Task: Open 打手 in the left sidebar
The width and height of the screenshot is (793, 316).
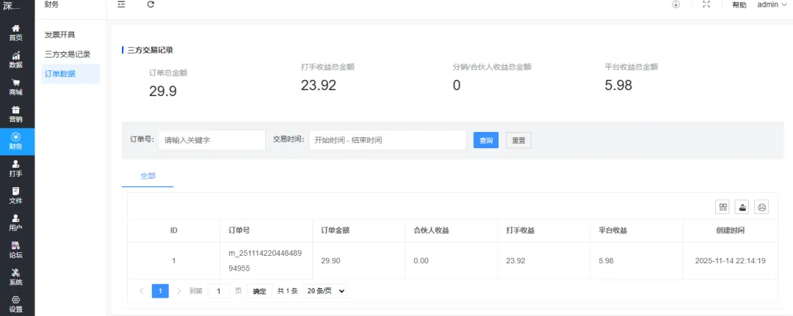Action: coord(15,169)
